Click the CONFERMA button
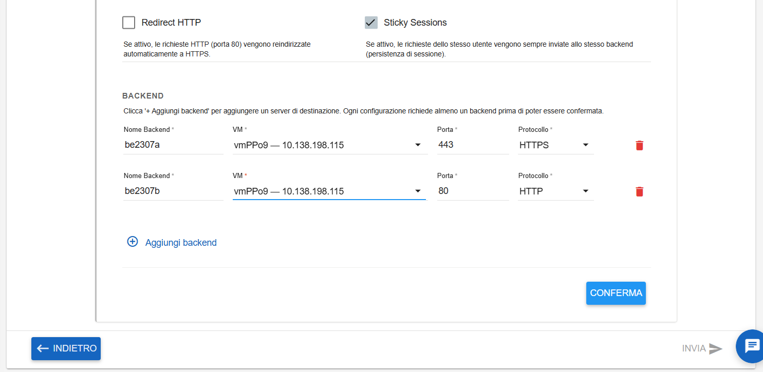This screenshot has height=372, width=763. click(616, 293)
